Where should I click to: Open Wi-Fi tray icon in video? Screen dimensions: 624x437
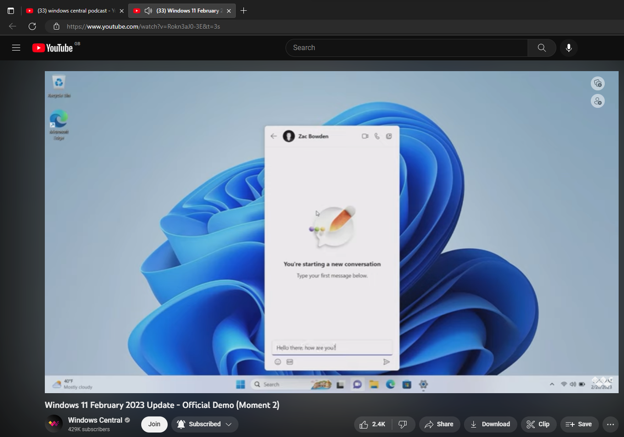coord(564,384)
